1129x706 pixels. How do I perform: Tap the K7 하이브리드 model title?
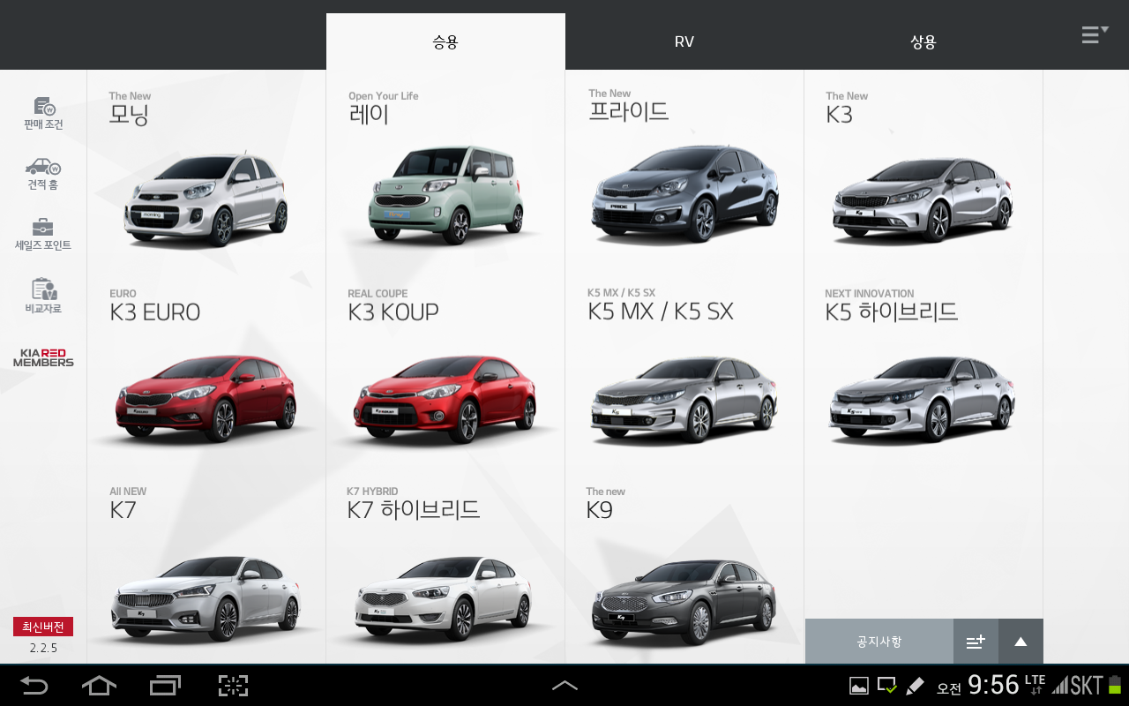pyautogui.click(x=414, y=510)
